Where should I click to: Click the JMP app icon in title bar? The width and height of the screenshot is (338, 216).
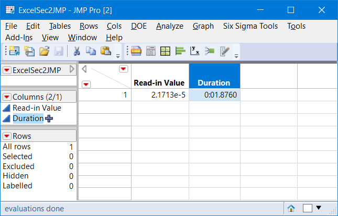tap(10, 10)
